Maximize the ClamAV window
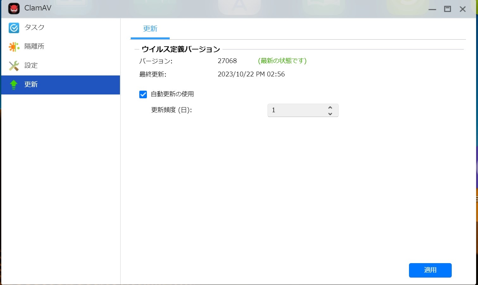Viewport: 478px width, 285px height. click(x=447, y=9)
